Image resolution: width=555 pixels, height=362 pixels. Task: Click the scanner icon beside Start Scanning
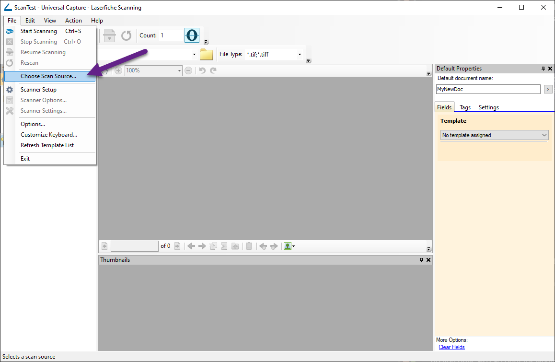(10, 31)
